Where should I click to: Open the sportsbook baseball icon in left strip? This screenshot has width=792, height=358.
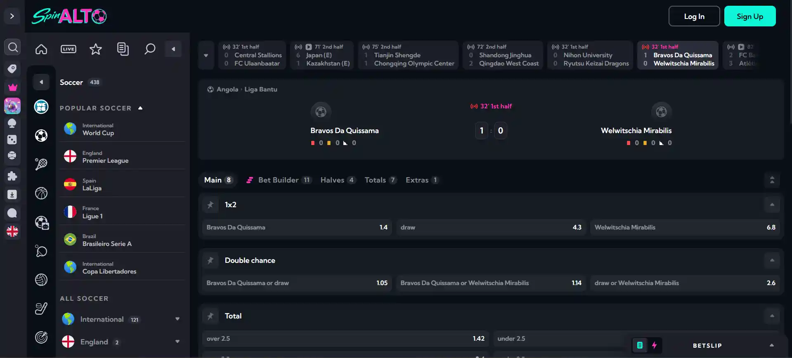(12, 156)
